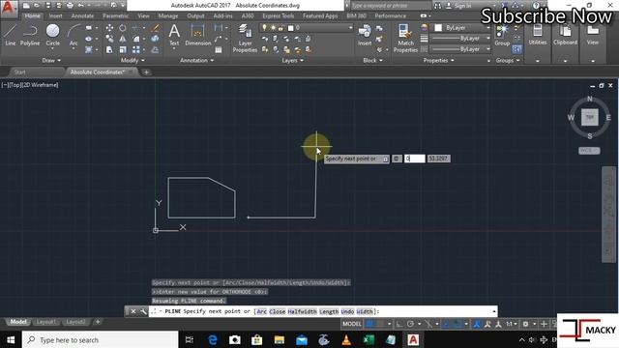Choose the Arc option in command line

click(x=262, y=311)
